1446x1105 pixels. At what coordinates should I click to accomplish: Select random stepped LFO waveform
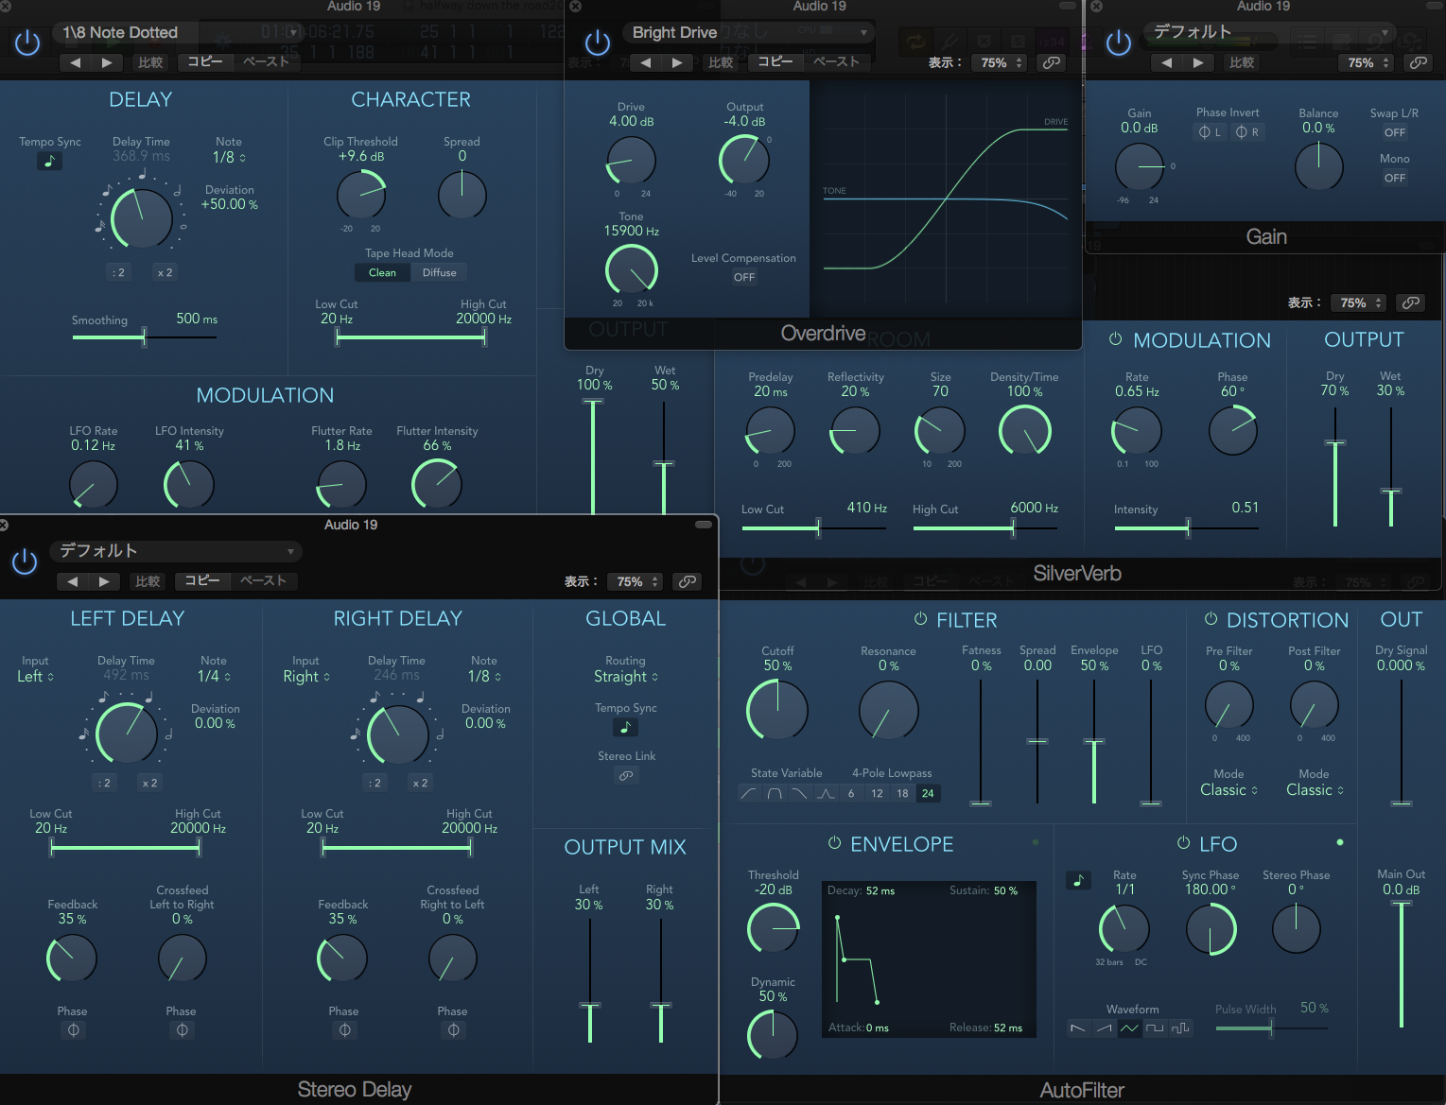point(1180,1027)
